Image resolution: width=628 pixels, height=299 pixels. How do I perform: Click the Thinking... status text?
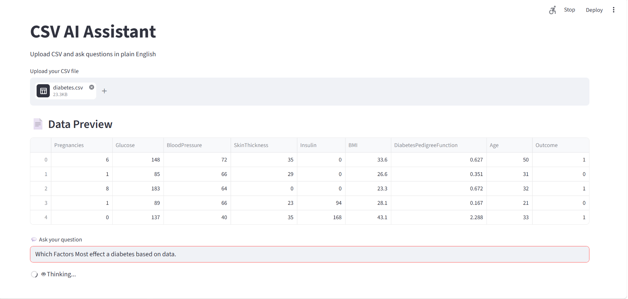[61, 274]
